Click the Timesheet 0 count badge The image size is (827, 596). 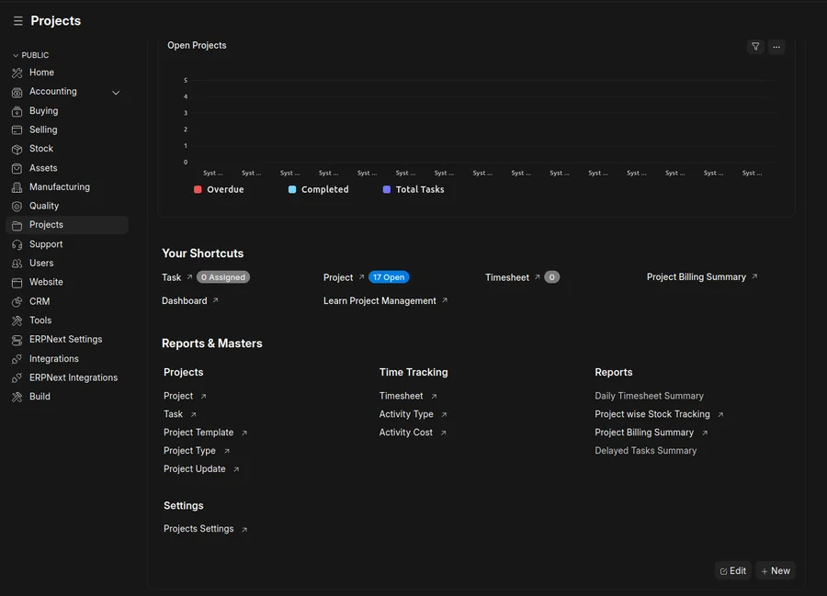[551, 277]
